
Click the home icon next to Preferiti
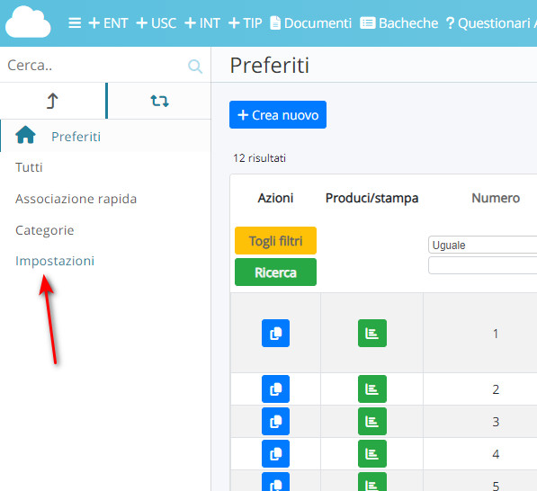click(25, 135)
